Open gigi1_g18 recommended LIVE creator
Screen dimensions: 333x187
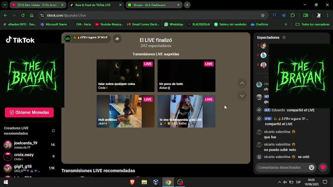tap(29, 168)
